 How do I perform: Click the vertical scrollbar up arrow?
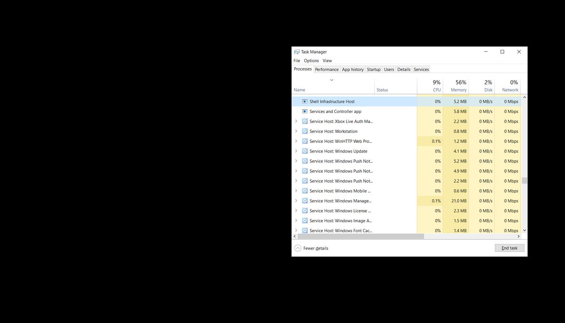525,98
